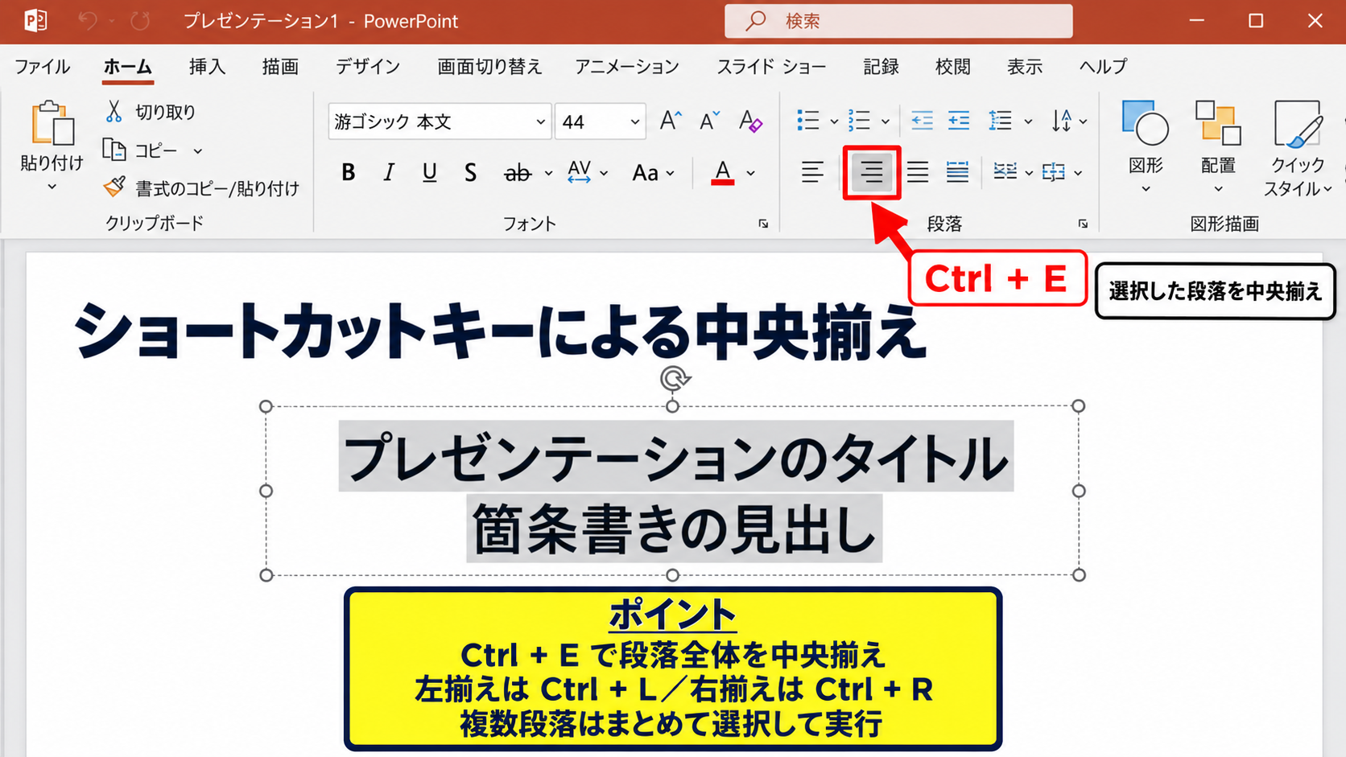Decrease font size with the smaller A icon
Image resolution: width=1346 pixels, height=757 pixels.
pyautogui.click(x=709, y=121)
